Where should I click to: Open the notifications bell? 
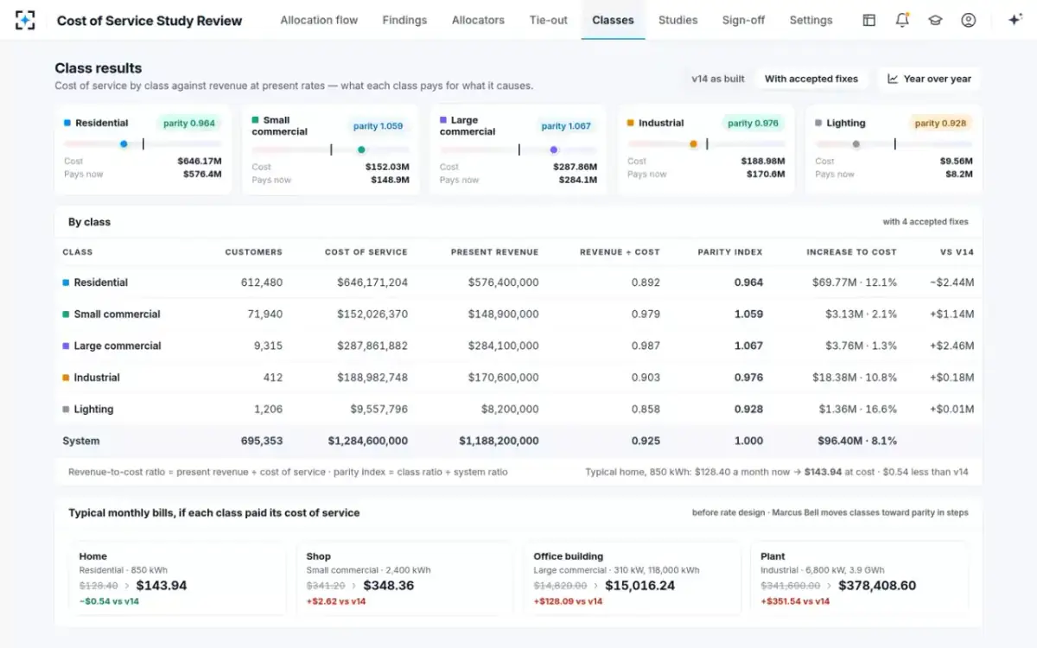pyautogui.click(x=902, y=20)
